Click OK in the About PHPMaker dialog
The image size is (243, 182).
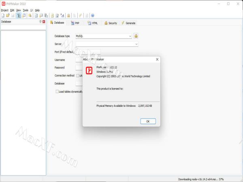tap(148, 121)
